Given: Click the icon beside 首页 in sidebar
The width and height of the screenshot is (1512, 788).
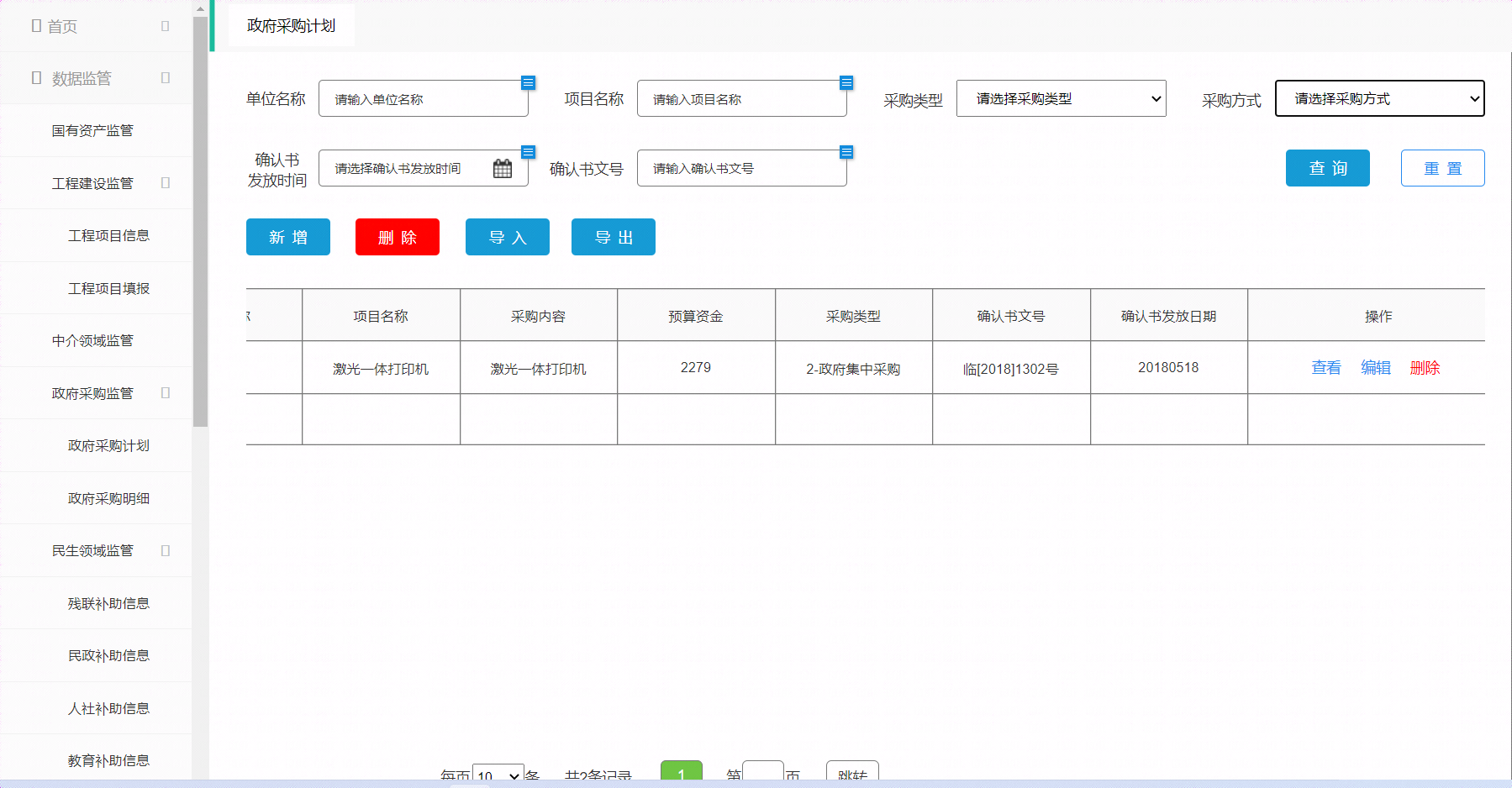Looking at the screenshot, I should tap(36, 26).
